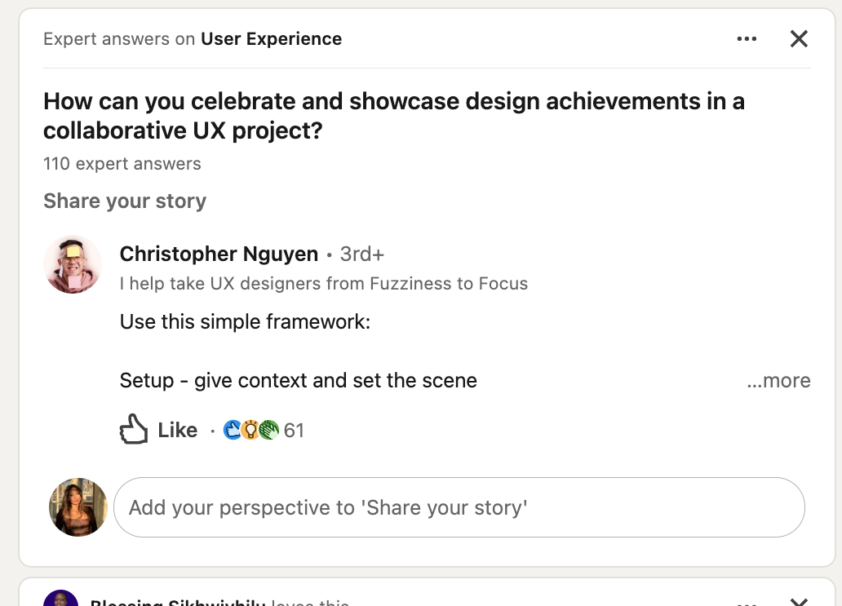
Task: Click the lightbulb Insightful reaction icon
Action: pyautogui.click(x=250, y=430)
